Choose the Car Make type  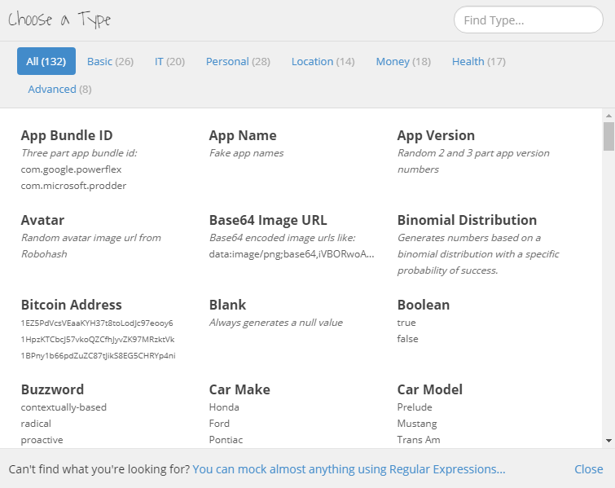pos(239,389)
